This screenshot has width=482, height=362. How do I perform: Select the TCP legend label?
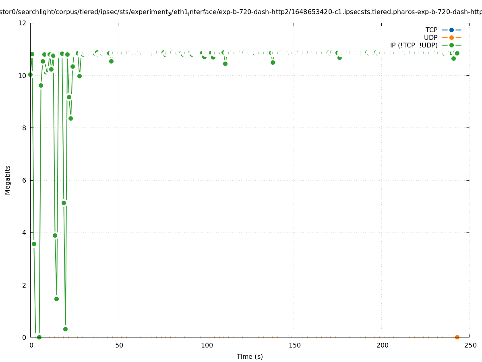(x=431, y=30)
